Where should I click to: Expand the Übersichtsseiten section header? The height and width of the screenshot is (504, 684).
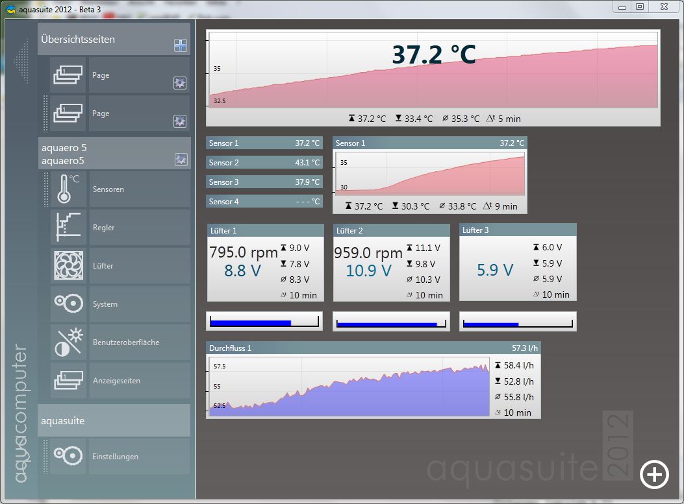click(x=104, y=40)
